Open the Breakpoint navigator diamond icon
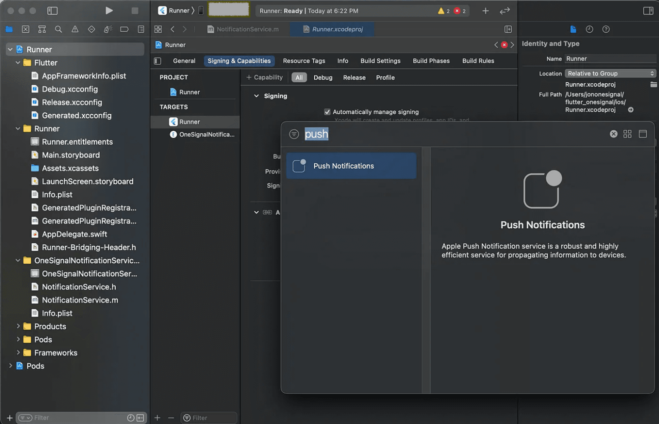 click(92, 29)
